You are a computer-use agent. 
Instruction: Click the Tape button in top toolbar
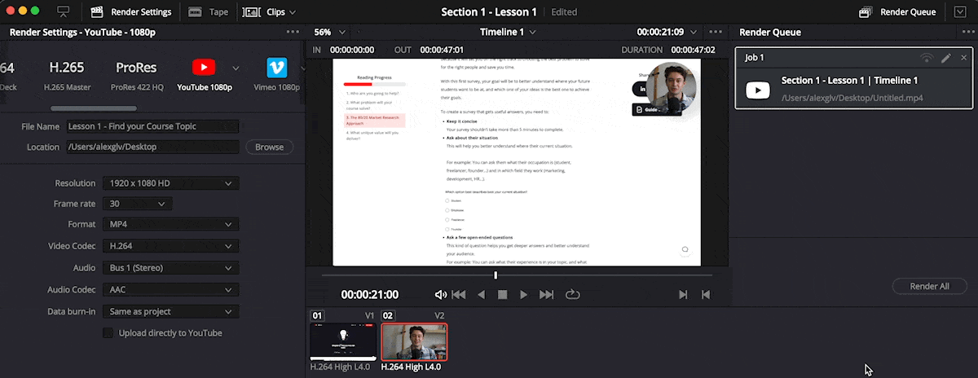pyautogui.click(x=208, y=12)
